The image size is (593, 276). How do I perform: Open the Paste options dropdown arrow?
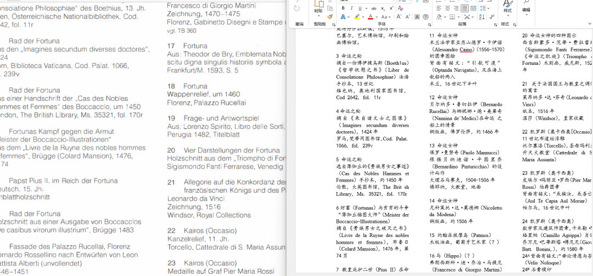(x=319, y=16)
